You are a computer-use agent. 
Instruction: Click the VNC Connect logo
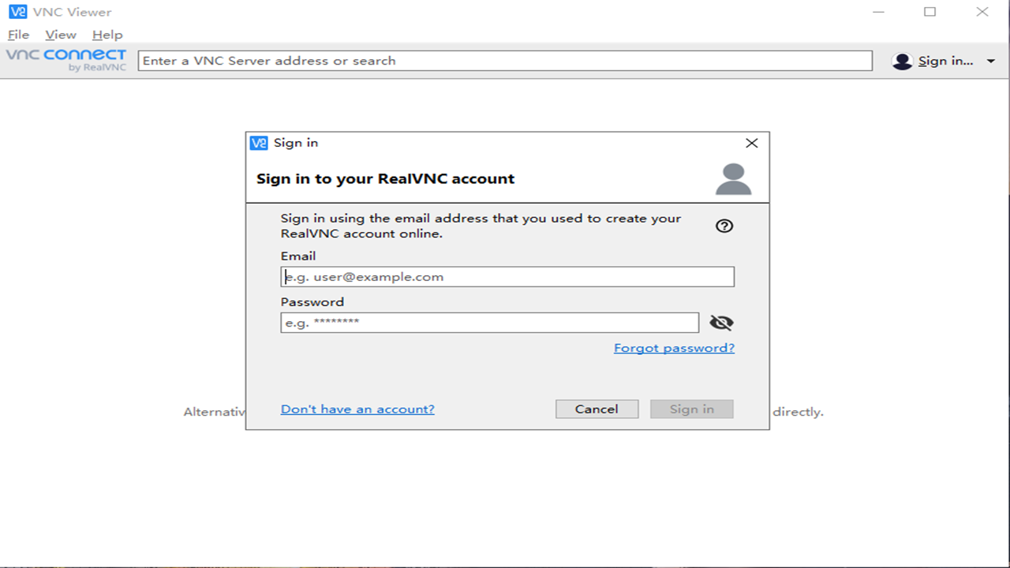coord(66,60)
